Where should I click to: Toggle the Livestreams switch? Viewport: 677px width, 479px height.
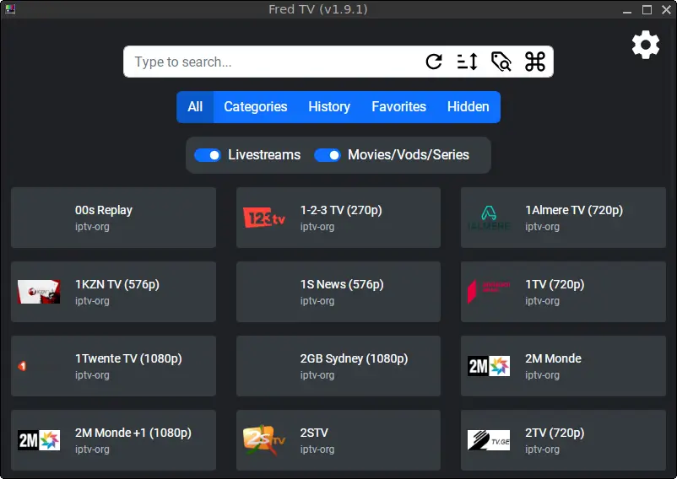(208, 155)
